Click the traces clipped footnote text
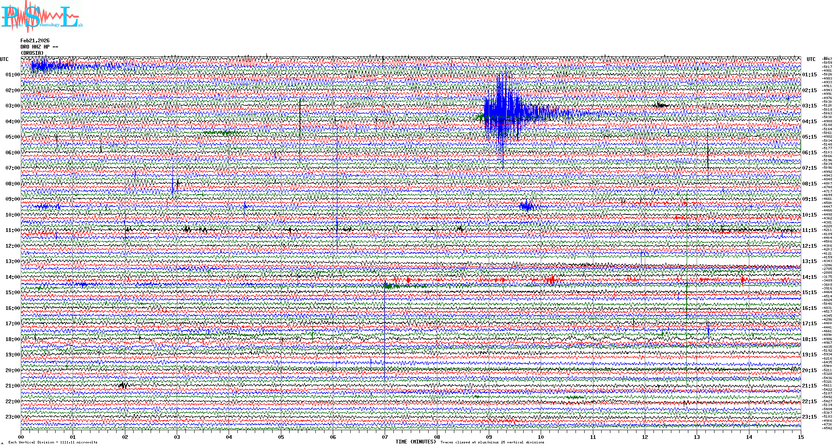Viewport: 834px width, 448px height. coord(492,443)
